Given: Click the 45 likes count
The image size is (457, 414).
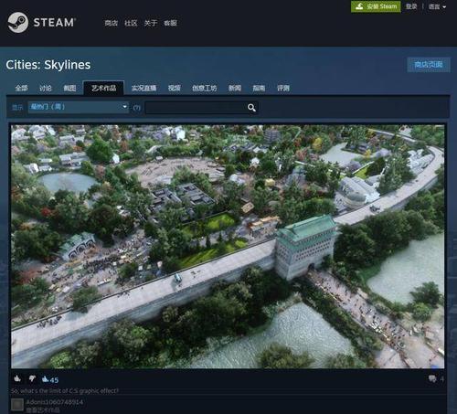Looking at the screenshot, I should click(x=50, y=379).
